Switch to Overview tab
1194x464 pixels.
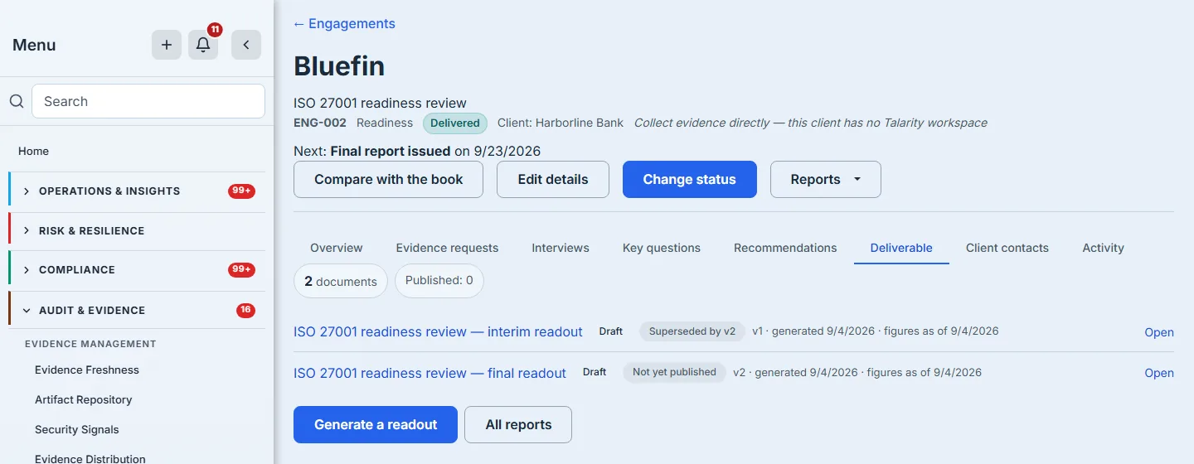tap(337, 248)
